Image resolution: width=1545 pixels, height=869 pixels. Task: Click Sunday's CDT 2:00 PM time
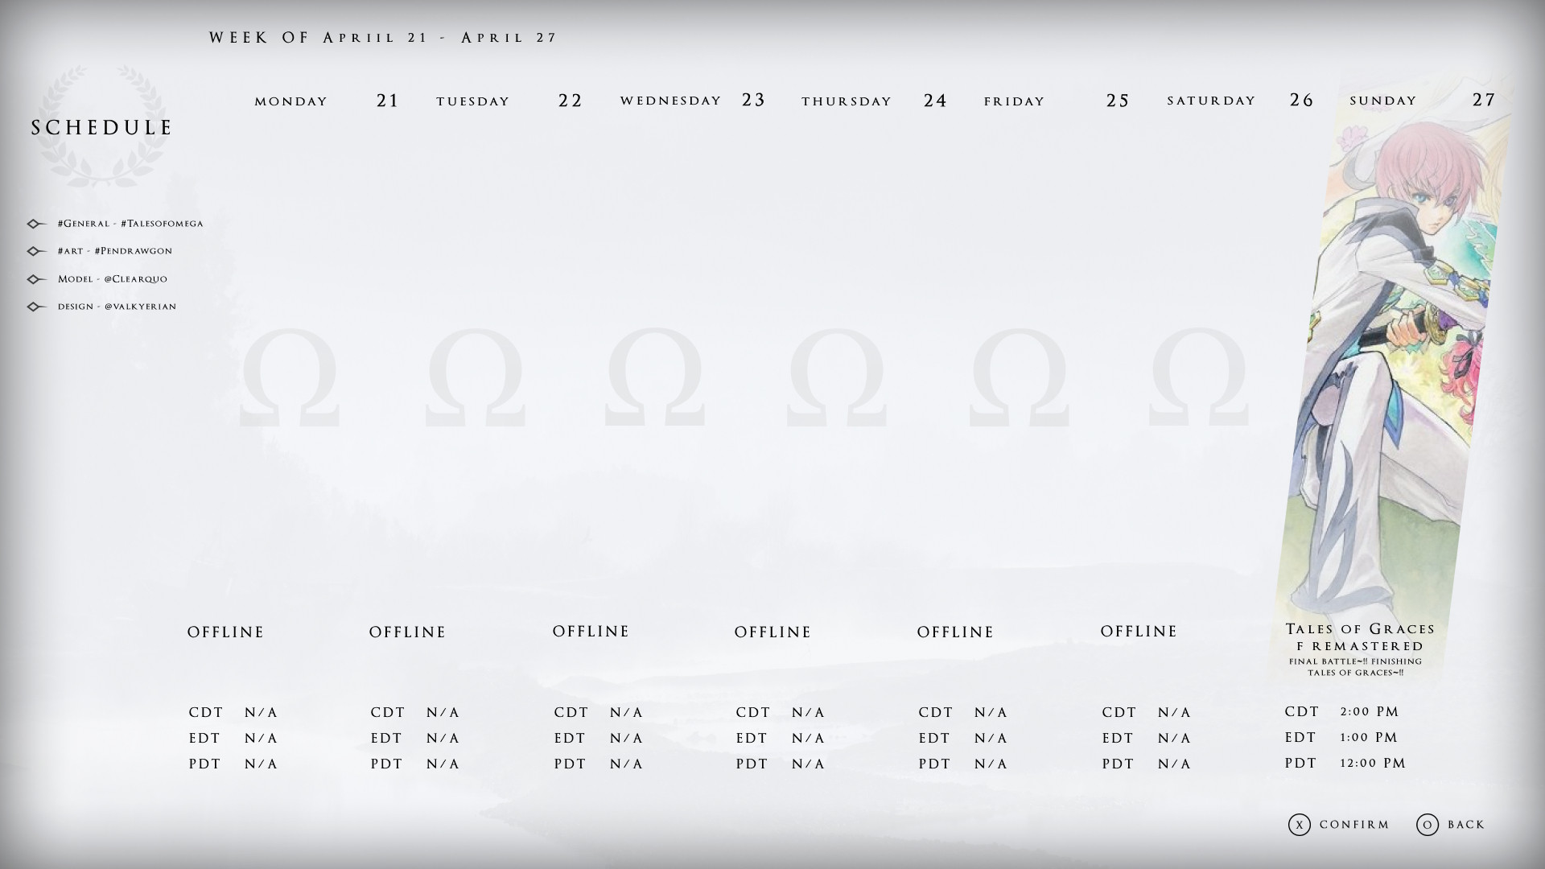click(x=1342, y=712)
